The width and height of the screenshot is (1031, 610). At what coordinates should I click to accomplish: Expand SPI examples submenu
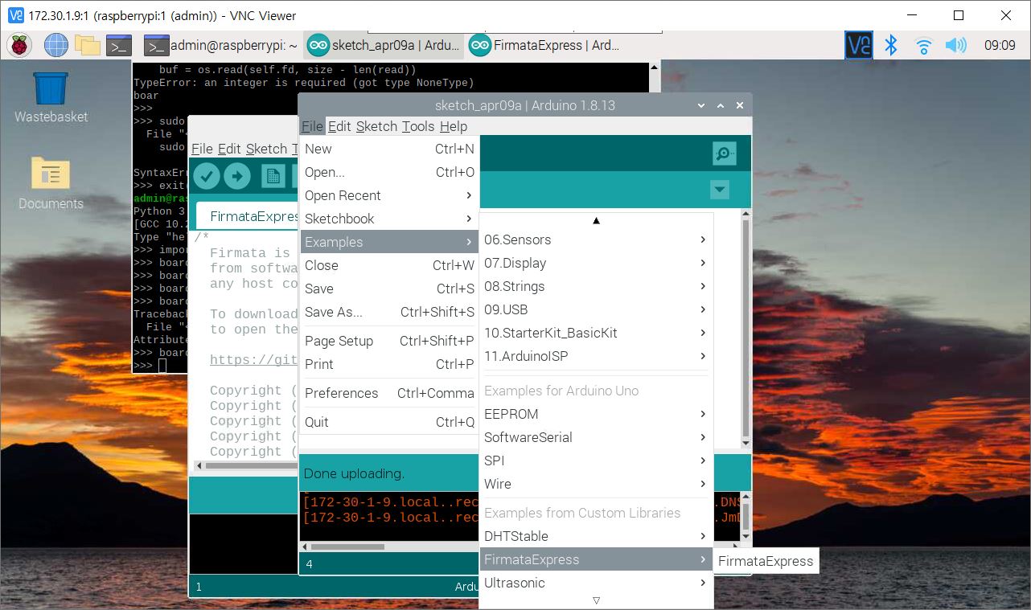[596, 461]
